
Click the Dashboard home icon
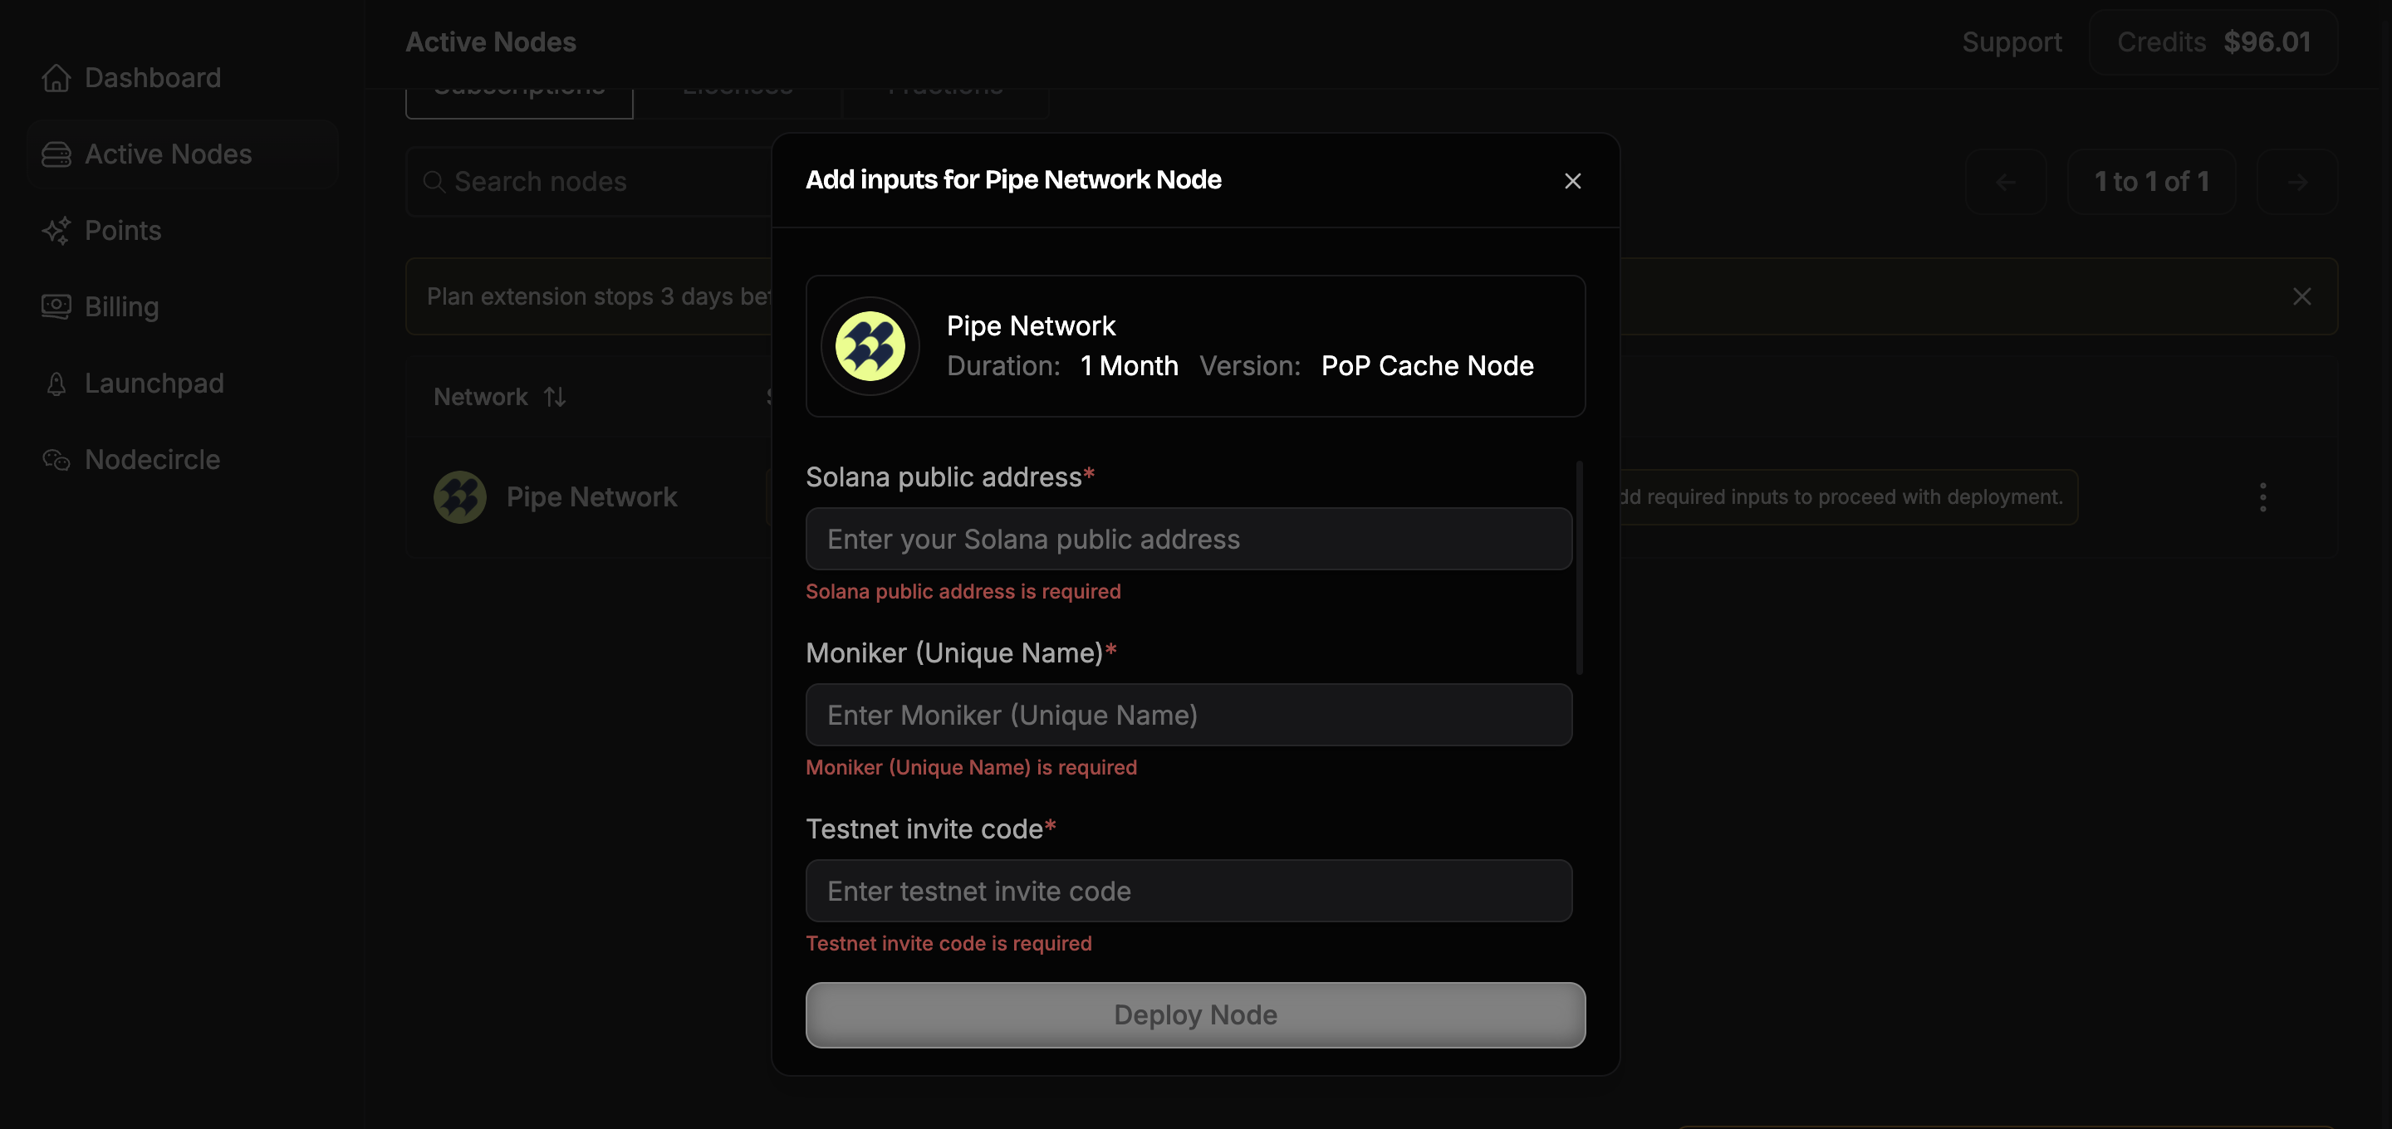click(56, 78)
